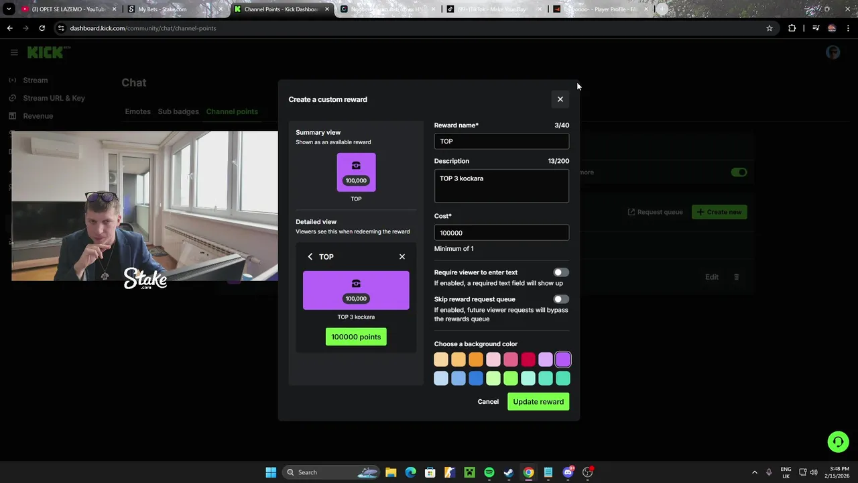Choose the sky blue background color
The height and width of the screenshot is (483, 858).
458,379
